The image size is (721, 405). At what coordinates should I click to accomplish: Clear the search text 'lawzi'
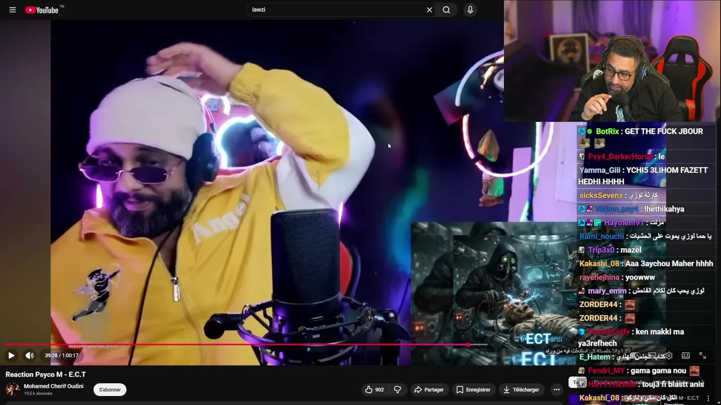click(x=429, y=10)
